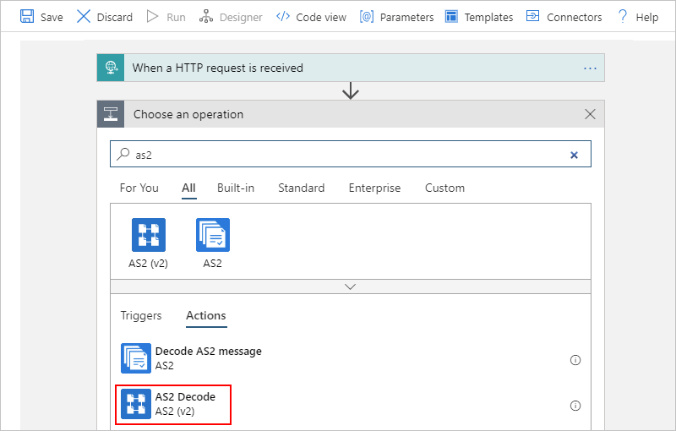Image resolution: width=676 pixels, height=431 pixels.
Task: Click the Save disk icon
Action: click(x=27, y=16)
